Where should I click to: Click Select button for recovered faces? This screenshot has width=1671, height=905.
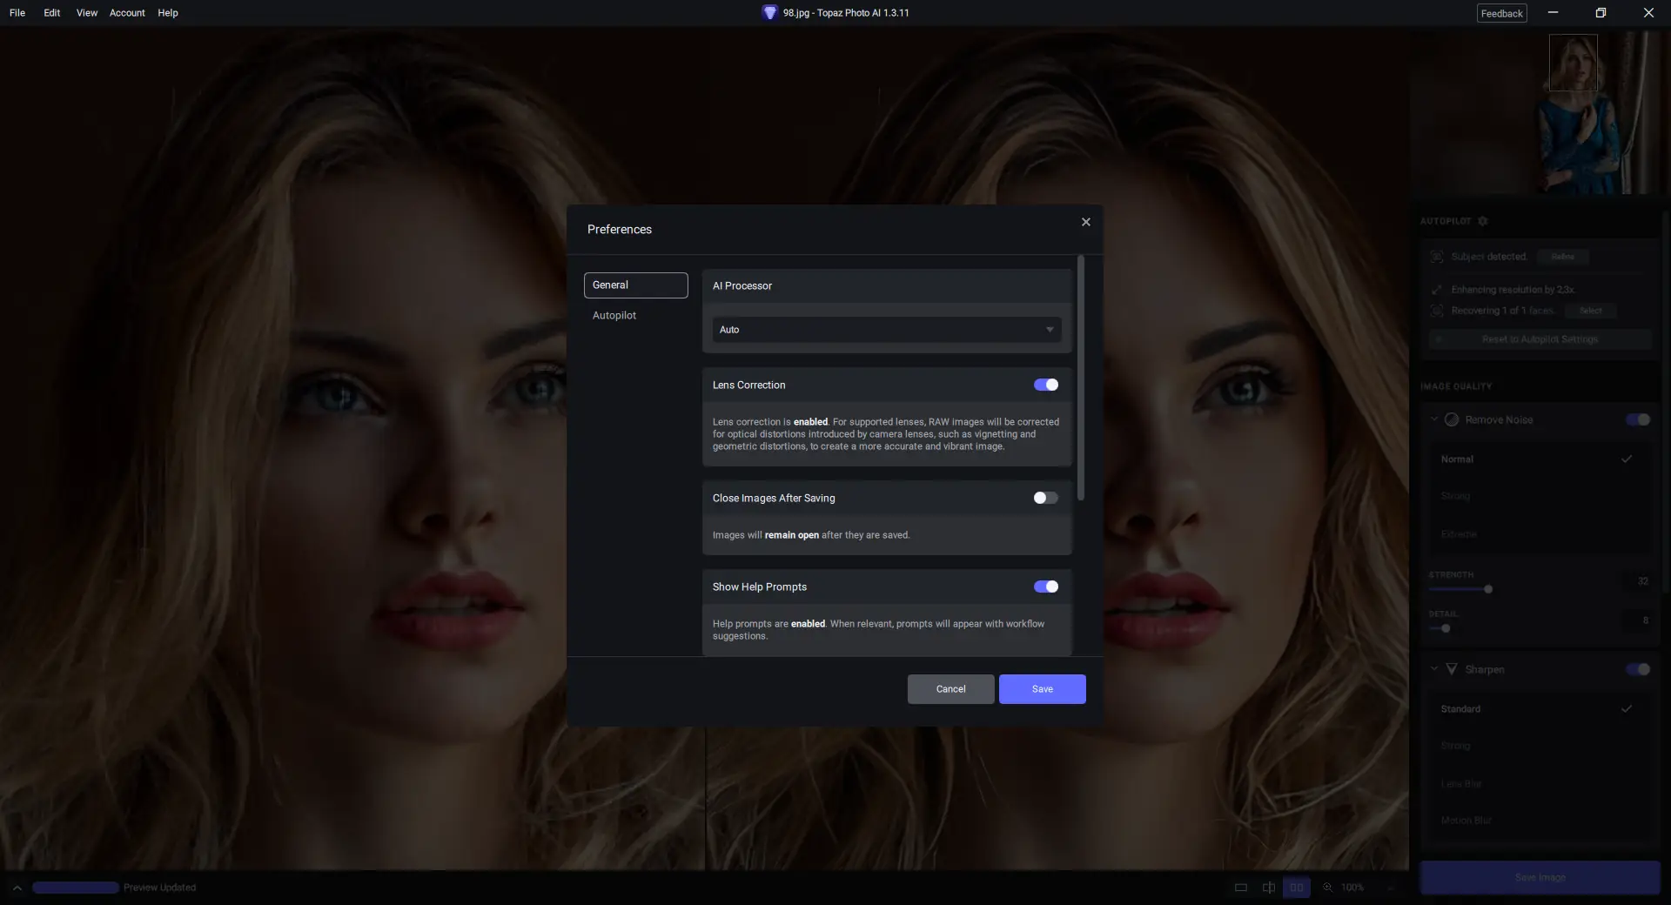[x=1591, y=311]
